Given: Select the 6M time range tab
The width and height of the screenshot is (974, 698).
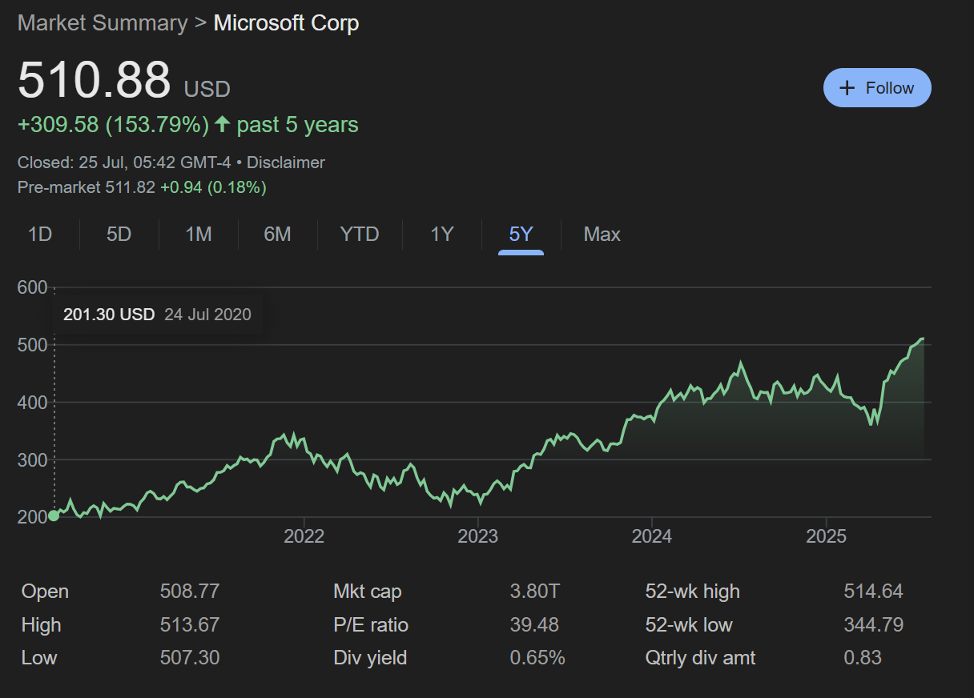Looking at the screenshot, I should [x=277, y=235].
